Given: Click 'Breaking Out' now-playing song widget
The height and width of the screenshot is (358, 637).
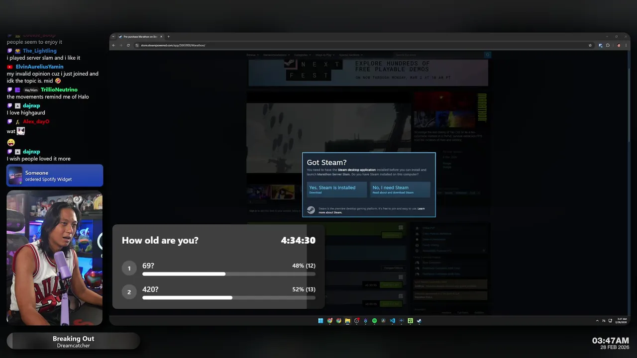Looking at the screenshot, I should point(73,341).
